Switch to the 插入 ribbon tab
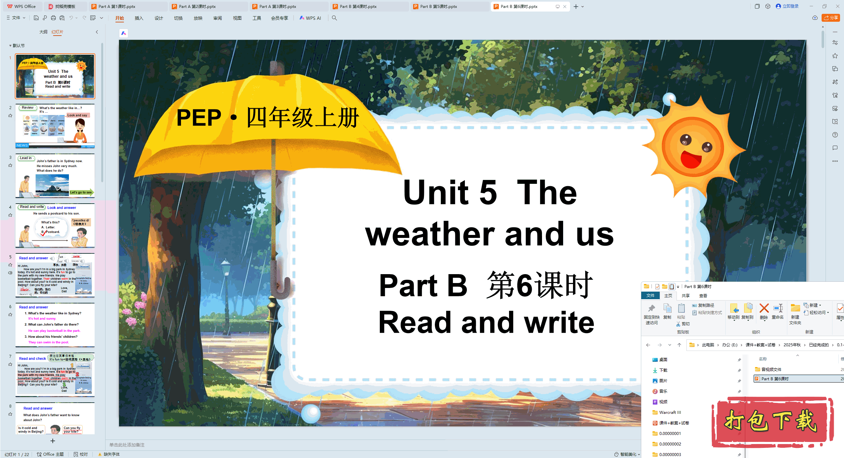Screen dimensions: 844x458 [x=139, y=18]
